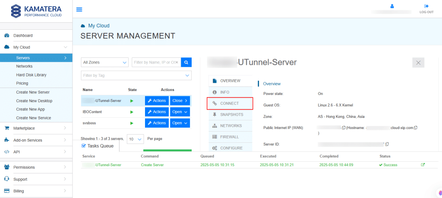Open Actions menu for UTunnel-Server
Image resolution: width=442 pixels, height=198 pixels.
click(157, 101)
